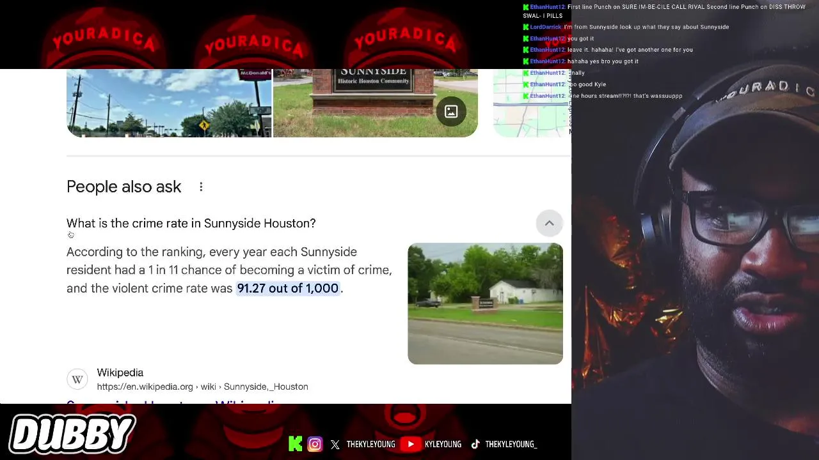Click the People also ask heading

[x=124, y=187]
